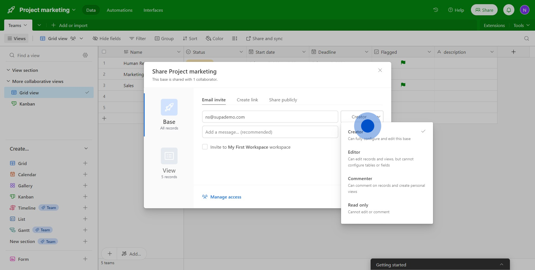Click the Share button in header
535x270 pixels.
pos(484,10)
